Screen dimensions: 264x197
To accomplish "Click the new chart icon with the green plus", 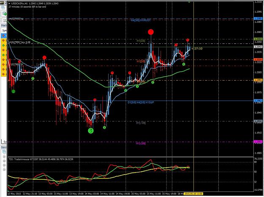I will tap(4, 13).
